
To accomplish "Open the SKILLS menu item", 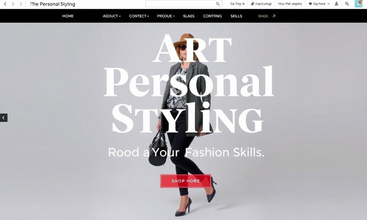I will pyautogui.click(x=236, y=16).
